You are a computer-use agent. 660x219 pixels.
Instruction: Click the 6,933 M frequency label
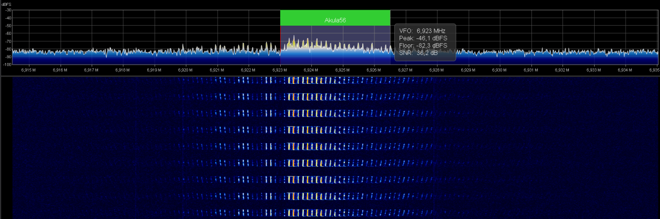[x=594, y=70]
